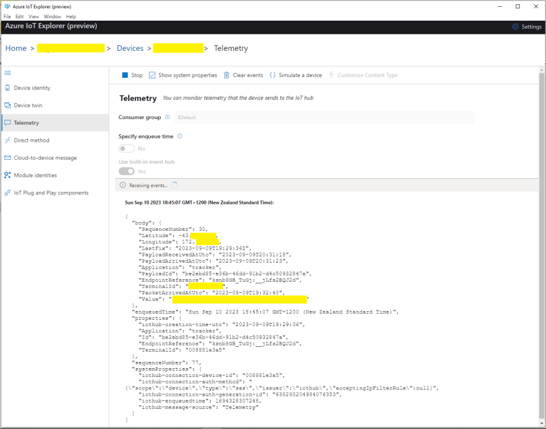This screenshot has width=546, height=429.
Task: Go to the Home breadcrumb link
Action: [16, 48]
